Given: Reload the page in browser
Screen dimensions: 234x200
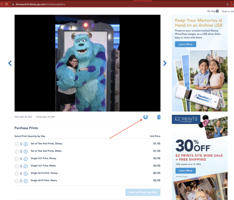Looking at the screenshot, I should coord(7,4).
